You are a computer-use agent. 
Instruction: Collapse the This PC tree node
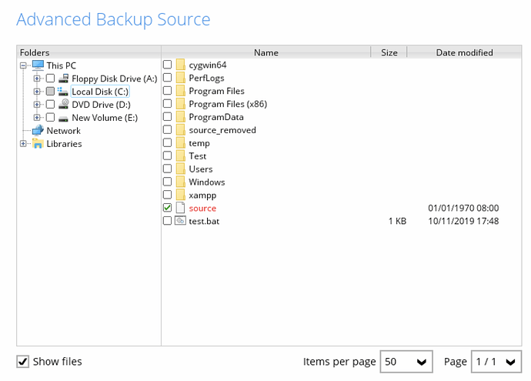[24, 65]
